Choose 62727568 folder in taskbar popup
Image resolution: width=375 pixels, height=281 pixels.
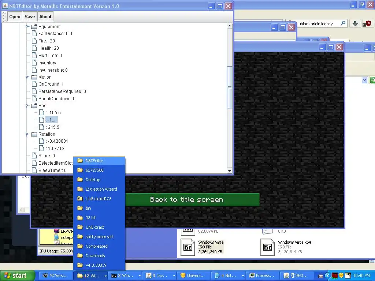point(99,170)
